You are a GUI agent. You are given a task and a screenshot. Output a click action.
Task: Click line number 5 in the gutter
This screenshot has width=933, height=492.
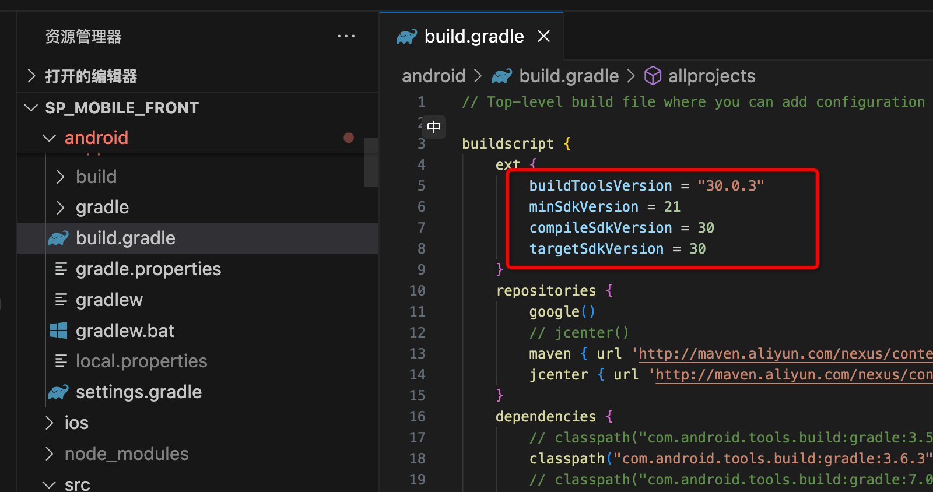pyautogui.click(x=421, y=186)
